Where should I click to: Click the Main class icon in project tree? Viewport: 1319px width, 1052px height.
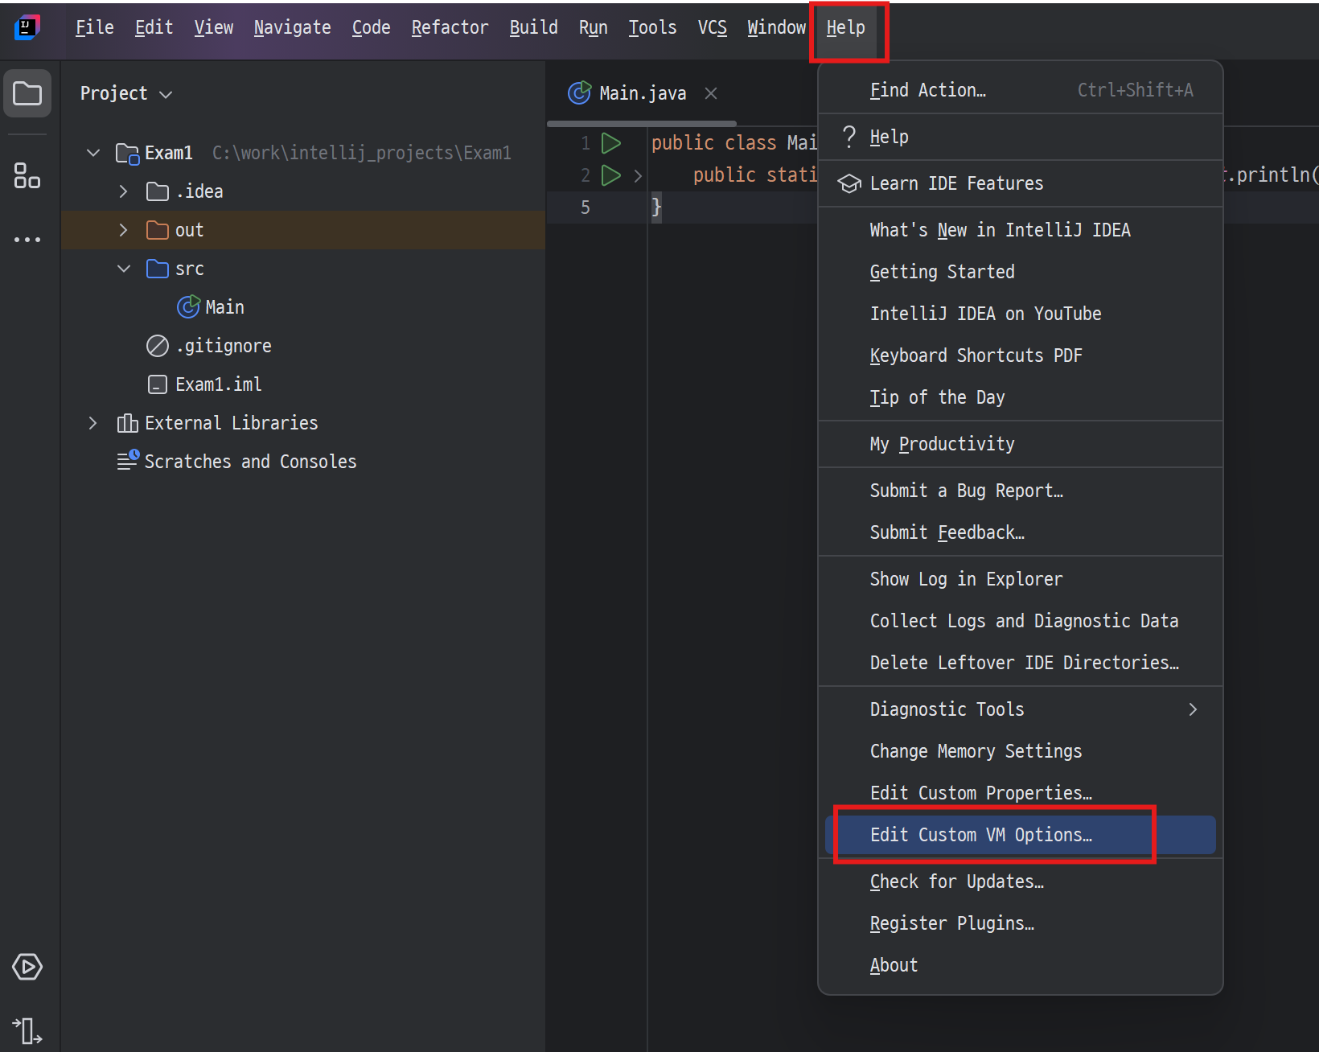click(x=188, y=306)
